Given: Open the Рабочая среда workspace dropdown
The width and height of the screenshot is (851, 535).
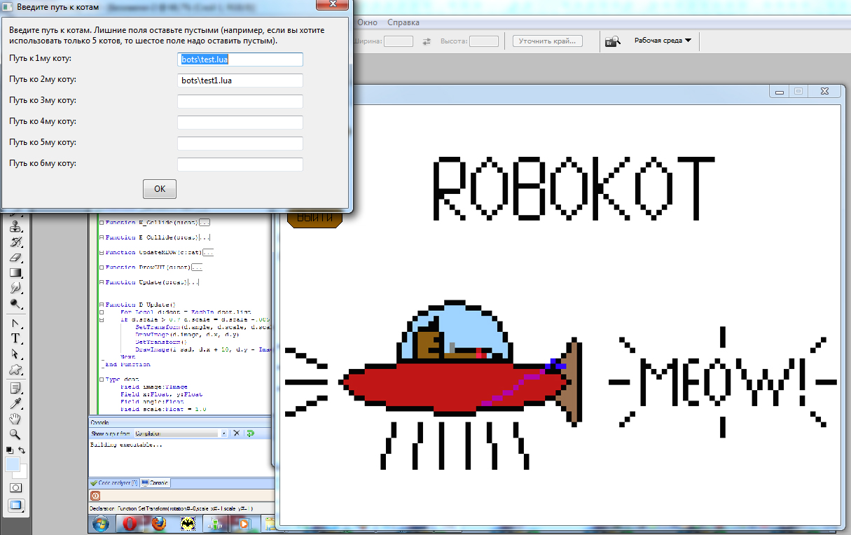Looking at the screenshot, I should (663, 41).
